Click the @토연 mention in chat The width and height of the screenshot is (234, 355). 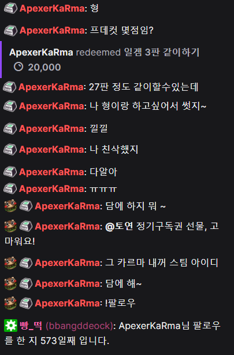click(119, 226)
